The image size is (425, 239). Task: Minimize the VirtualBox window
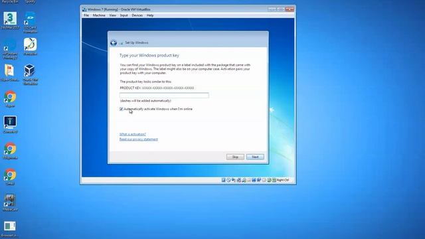point(272,9)
